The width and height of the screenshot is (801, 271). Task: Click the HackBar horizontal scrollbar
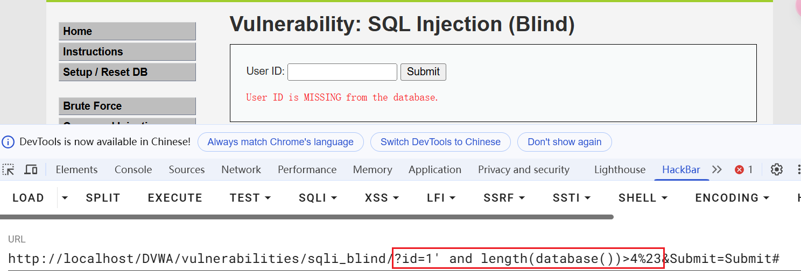307,217
